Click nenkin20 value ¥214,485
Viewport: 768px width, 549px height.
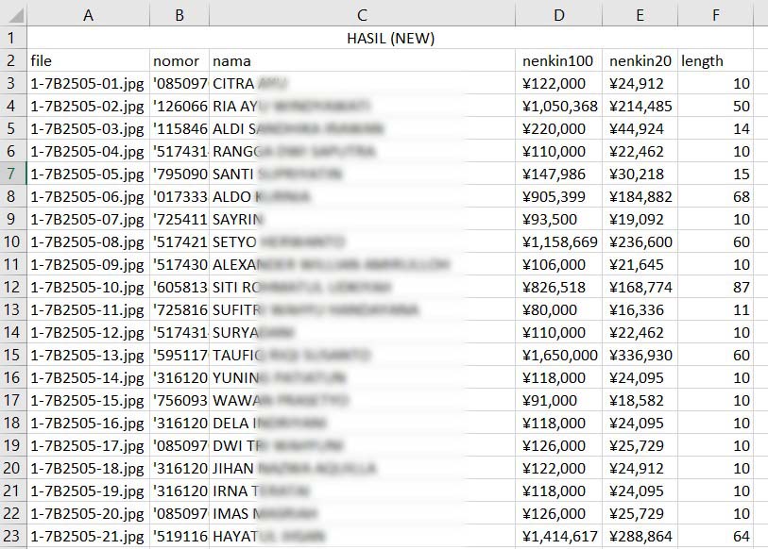click(640, 106)
